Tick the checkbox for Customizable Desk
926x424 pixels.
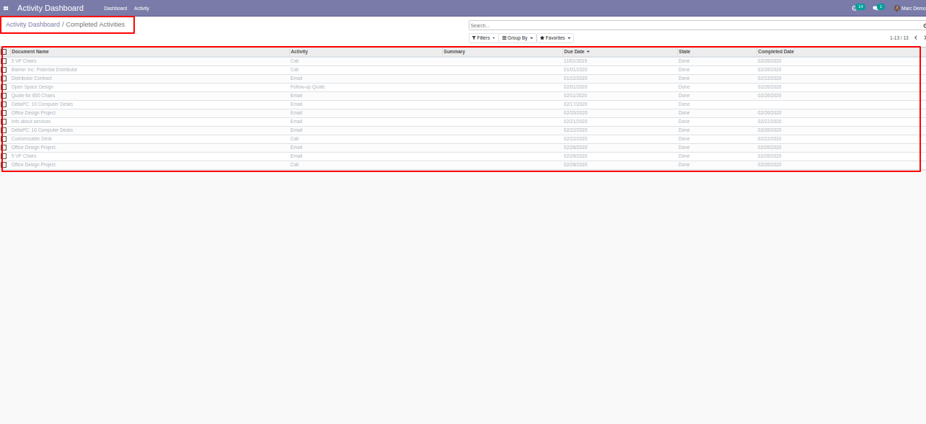click(x=4, y=139)
